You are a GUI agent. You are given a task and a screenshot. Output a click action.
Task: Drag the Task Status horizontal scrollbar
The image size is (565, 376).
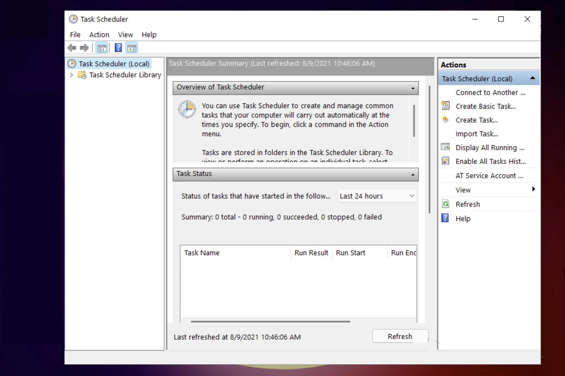click(269, 321)
